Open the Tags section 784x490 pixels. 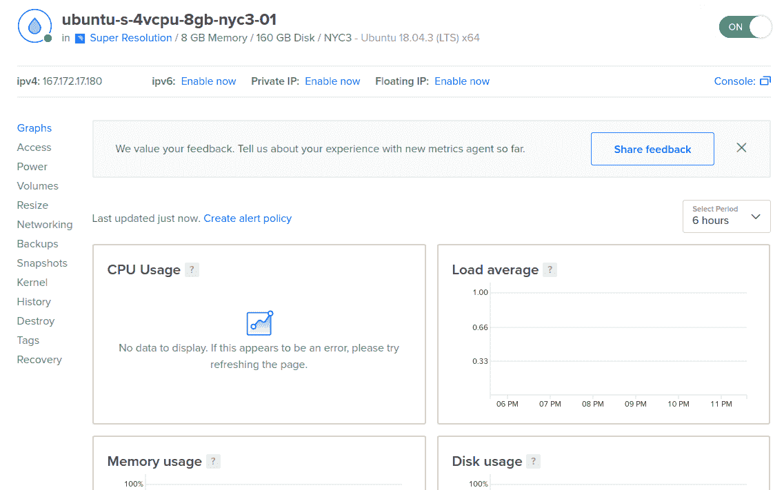28,340
